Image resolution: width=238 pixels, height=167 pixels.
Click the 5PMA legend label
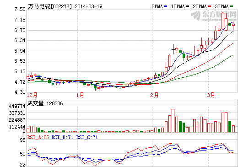tap(157, 6)
